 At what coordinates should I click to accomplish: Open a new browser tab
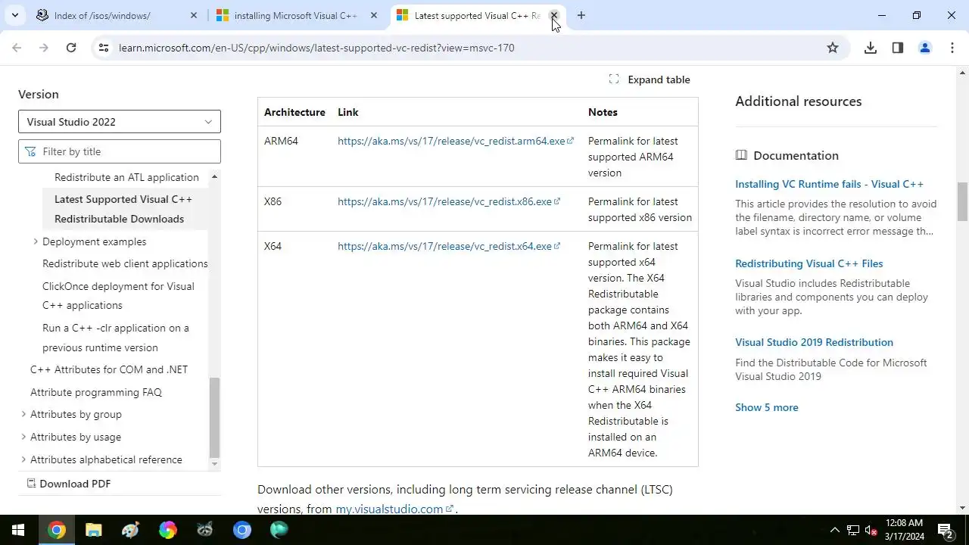click(581, 15)
